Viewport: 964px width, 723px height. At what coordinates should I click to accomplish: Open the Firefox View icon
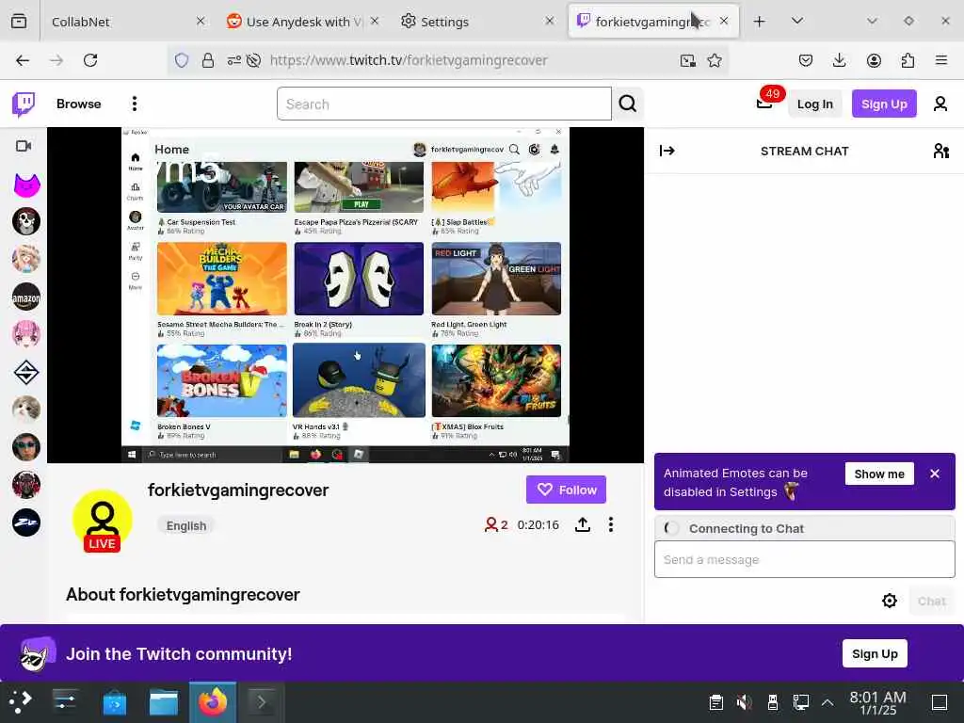click(x=19, y=22)
